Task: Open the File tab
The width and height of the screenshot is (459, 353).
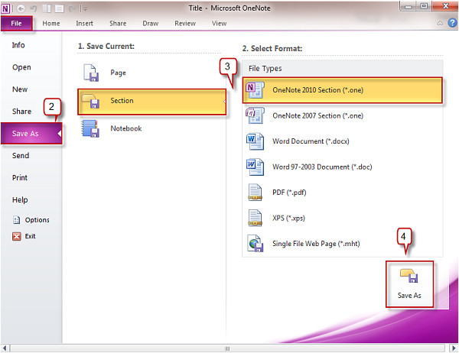Action: coord(16,23)
